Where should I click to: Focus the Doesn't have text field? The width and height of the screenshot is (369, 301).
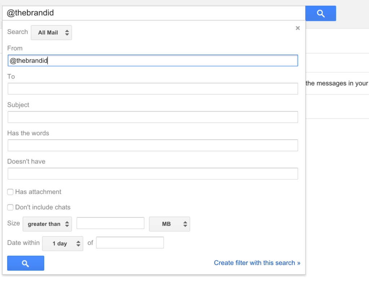click(153, 174)
